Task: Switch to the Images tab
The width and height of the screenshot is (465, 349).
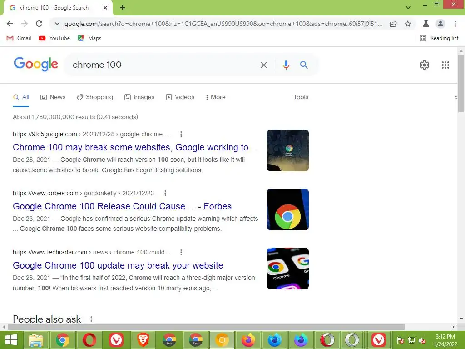Action: 139,97
